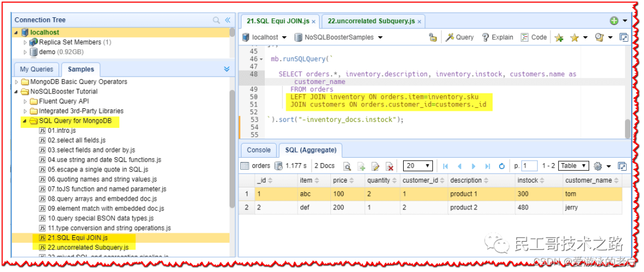Switch to the Console tab
Image resolution: width=644 pixels, height=272 pixels.
259,150
